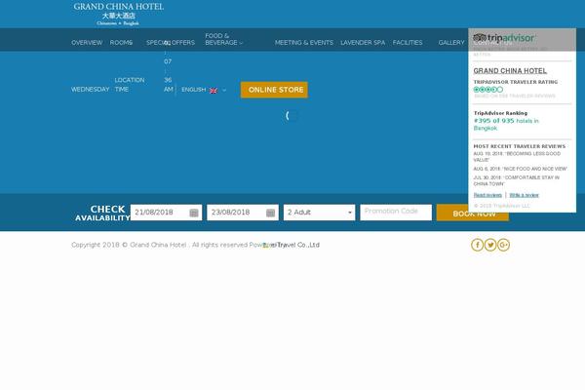Click the Location Time label
585x390 pixels.
tap(129, 85)
